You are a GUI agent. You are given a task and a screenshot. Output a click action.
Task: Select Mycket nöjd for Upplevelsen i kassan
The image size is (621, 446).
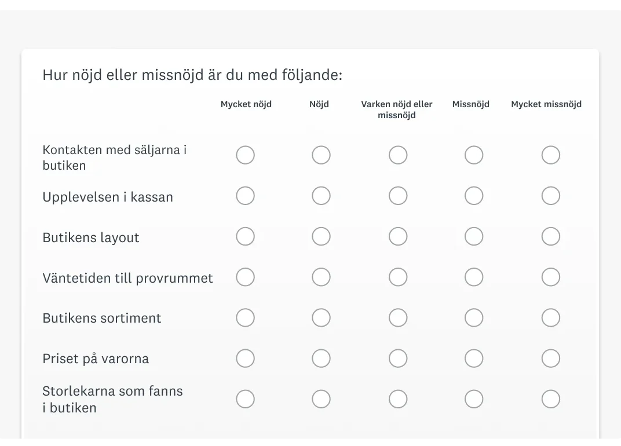[x=245, y=196]
